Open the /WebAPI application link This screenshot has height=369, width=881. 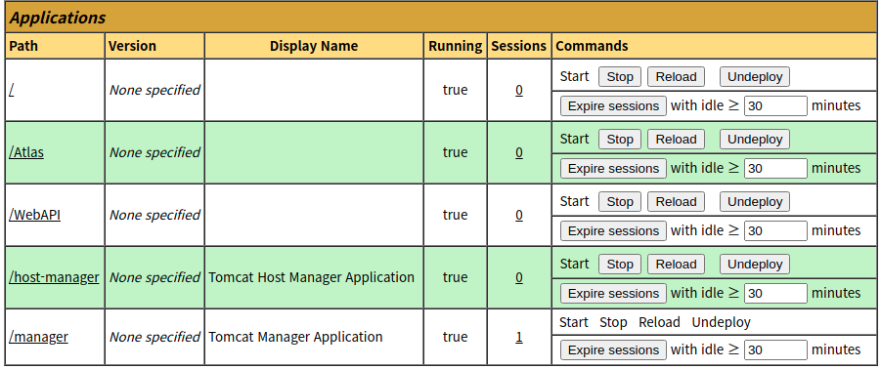[35, 215]
